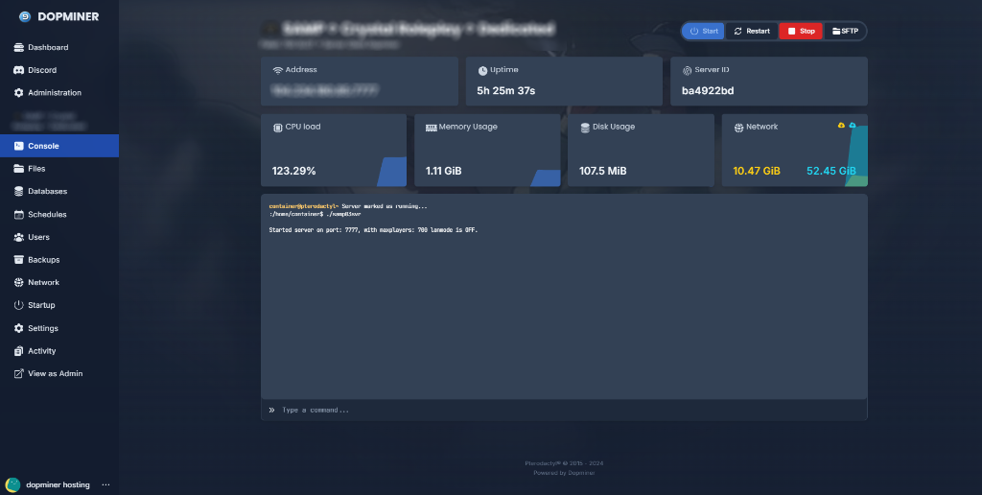This screenshot has width=982, height=495.
Task: Open the Discord link in sidebar
Action: click(x=59, y=70)
